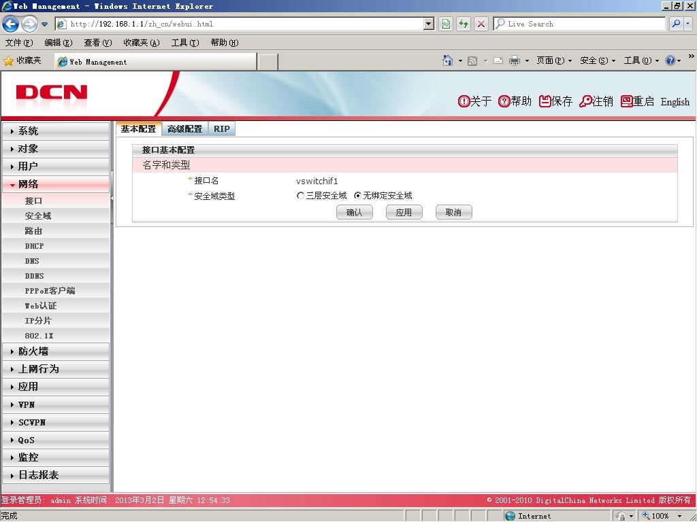Screen dimensions: 697x522
Task: Click the red Stop loading icon
Action: pos(481,24)
